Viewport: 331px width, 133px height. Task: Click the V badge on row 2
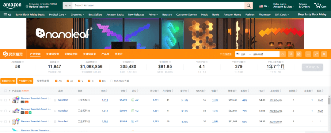(30, 113)
